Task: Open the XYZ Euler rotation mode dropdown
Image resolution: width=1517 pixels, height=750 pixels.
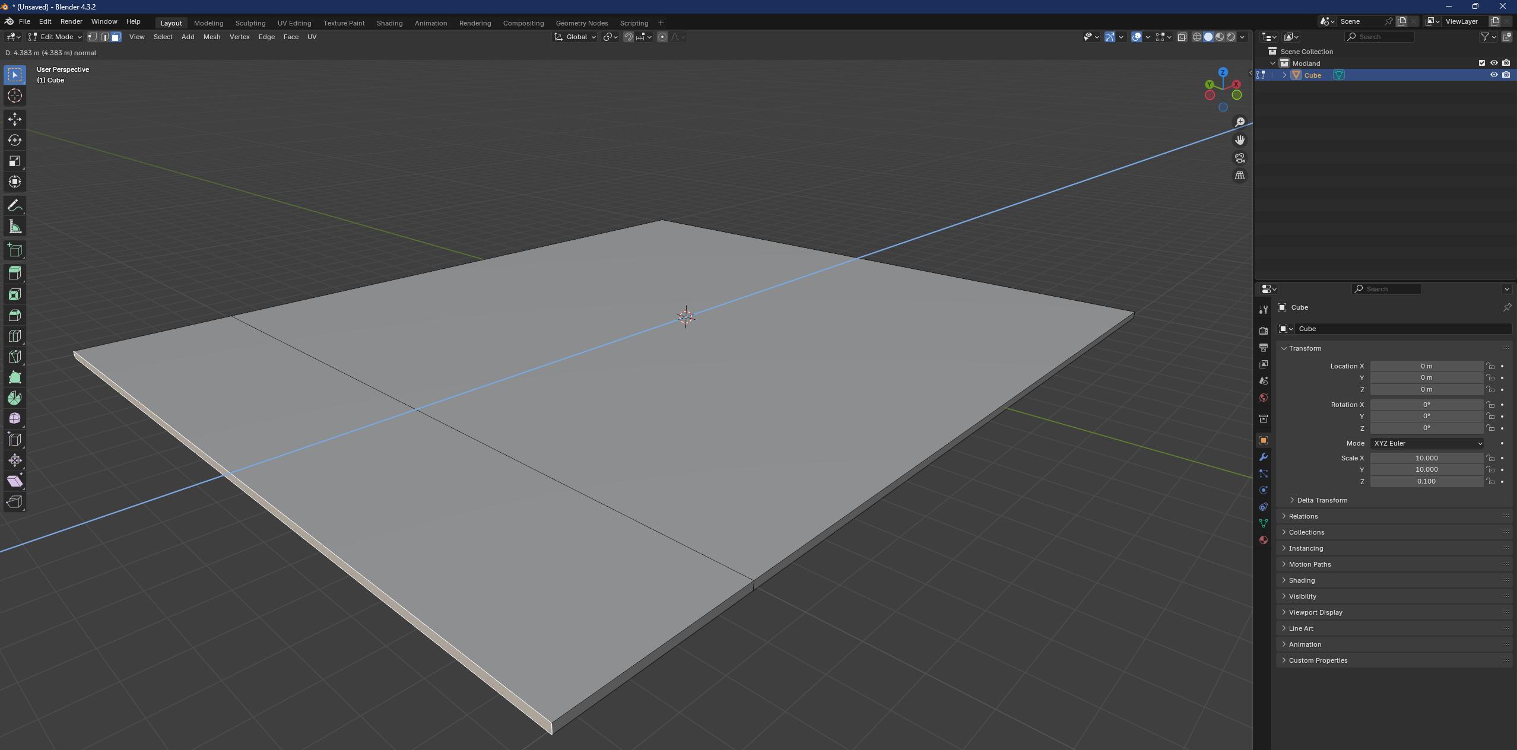Action: 1426,443
